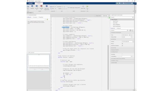This screenshot has width=162, height=91.
Task: Open the Properties tab in Code Browser
Action: (x=41, y=17)
